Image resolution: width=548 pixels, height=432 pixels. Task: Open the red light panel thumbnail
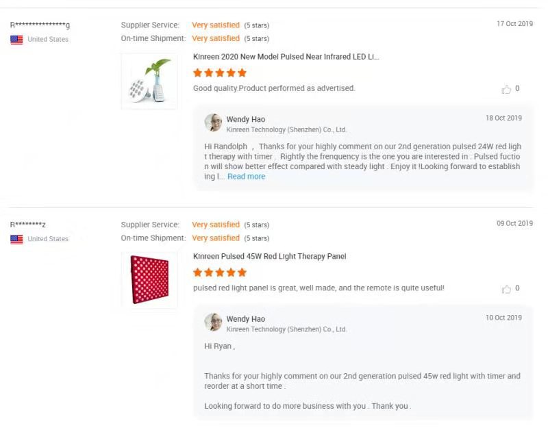[149, 279]
